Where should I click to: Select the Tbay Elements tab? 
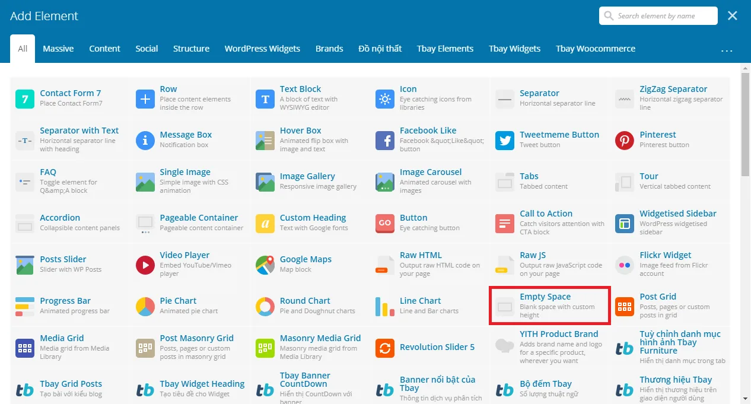click(445, 49)
